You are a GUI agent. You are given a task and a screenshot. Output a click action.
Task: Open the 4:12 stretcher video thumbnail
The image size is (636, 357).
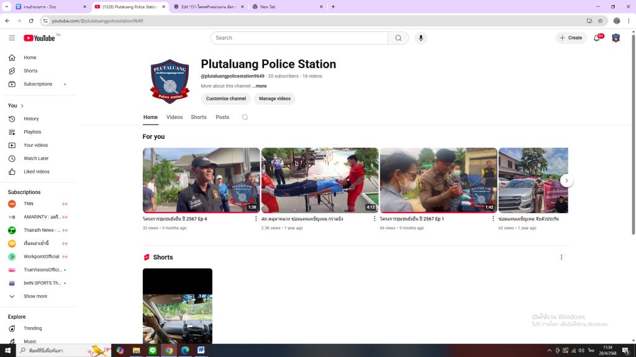tap(320, 180)
